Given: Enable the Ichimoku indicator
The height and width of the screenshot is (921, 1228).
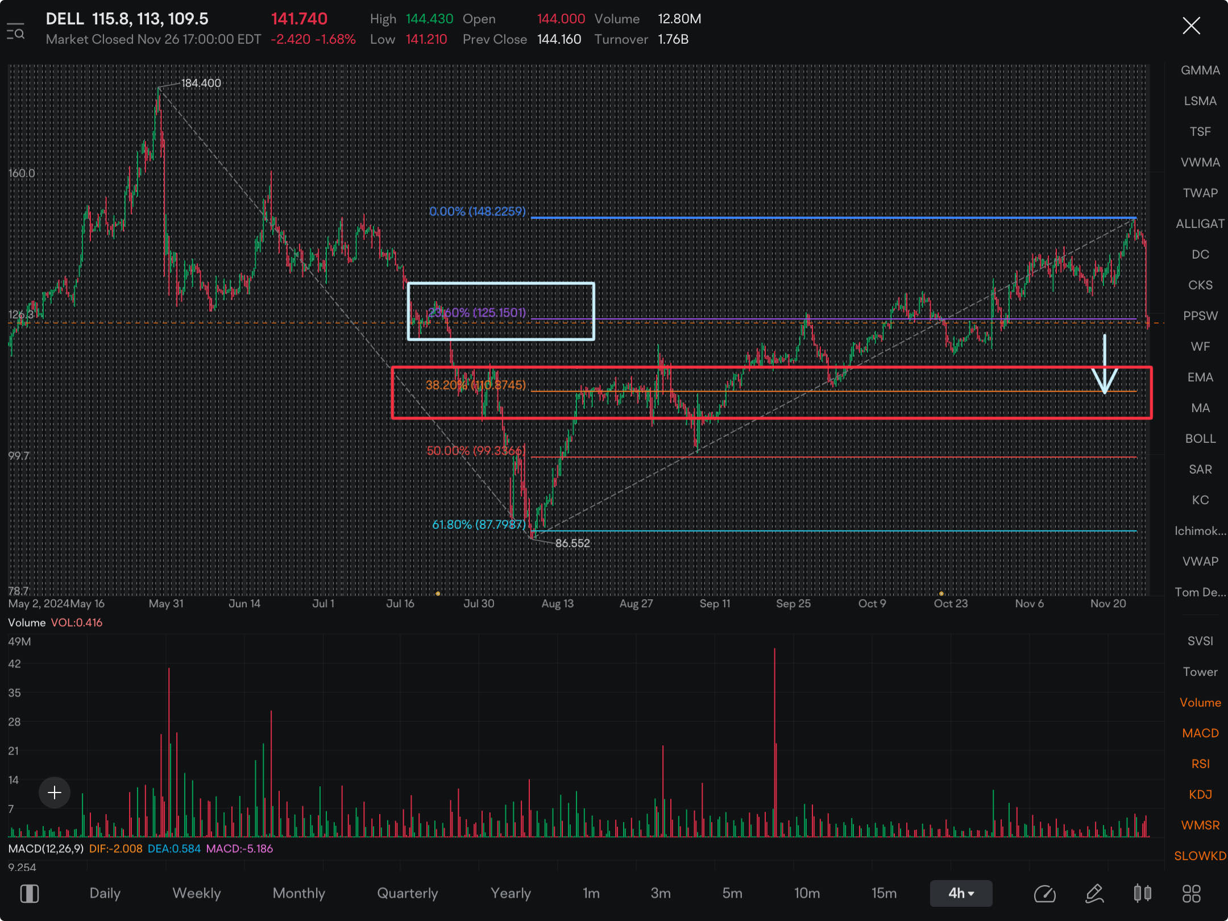Looking at the screenshot, I should coord(1196,530).
